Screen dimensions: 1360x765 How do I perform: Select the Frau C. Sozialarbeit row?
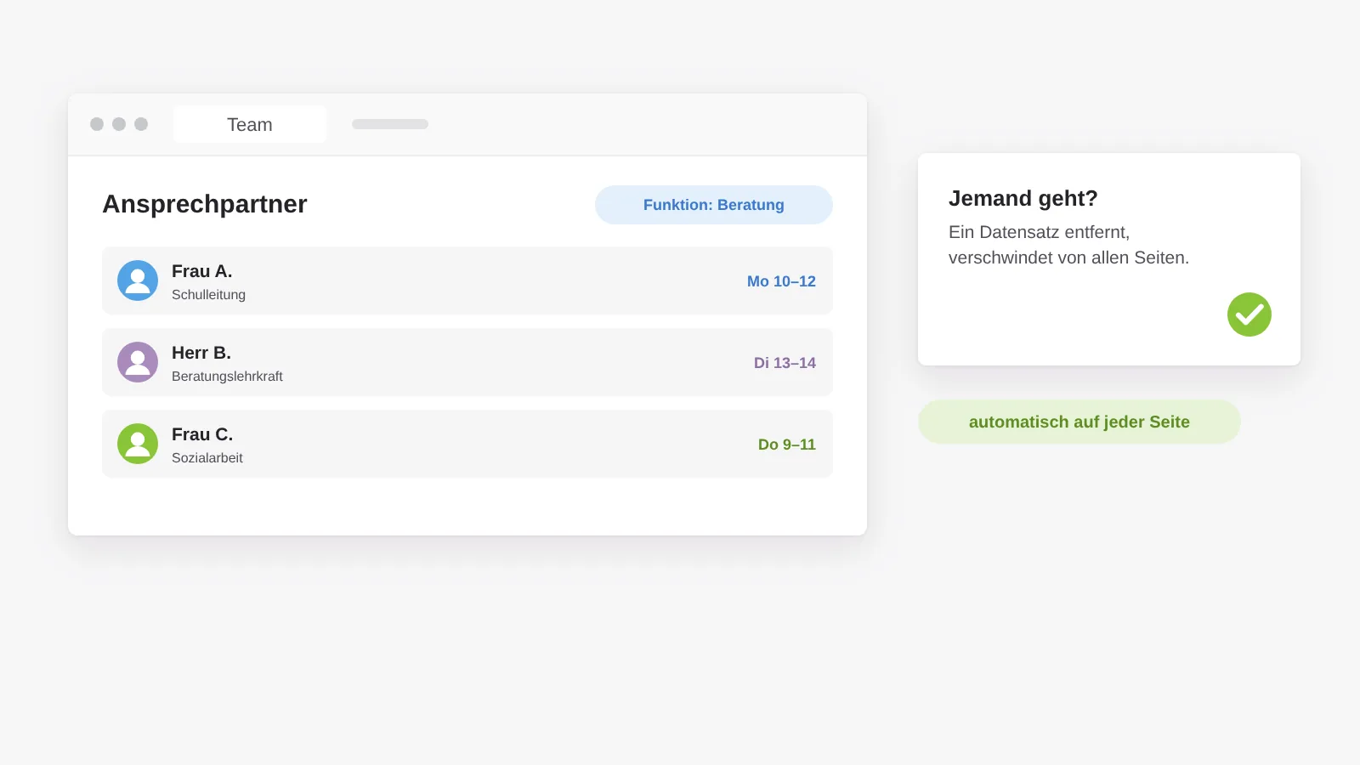(467, 444)
